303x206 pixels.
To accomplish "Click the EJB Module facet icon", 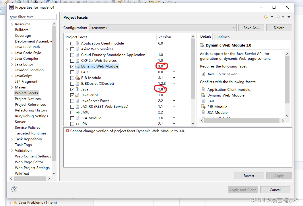I will coord(77,78).
